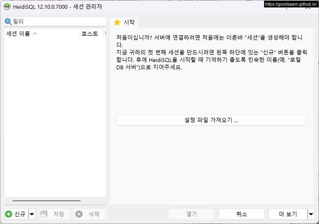Viewport: 319px width, 224px height.
Task: Click the yellow star icon on 시작 tab
Action: pos(117,22)
